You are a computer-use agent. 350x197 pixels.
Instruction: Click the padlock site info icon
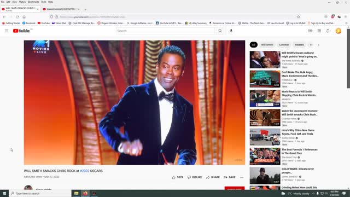[57, 17]
